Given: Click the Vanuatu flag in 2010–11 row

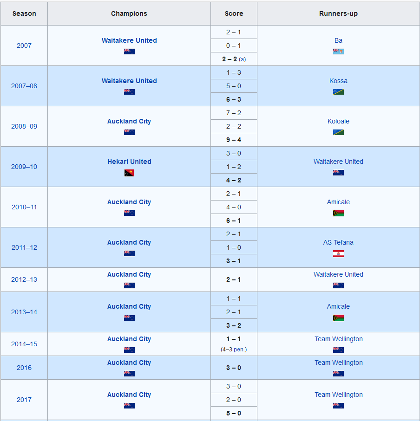Looking at the screenshot, I should point(338,213).
